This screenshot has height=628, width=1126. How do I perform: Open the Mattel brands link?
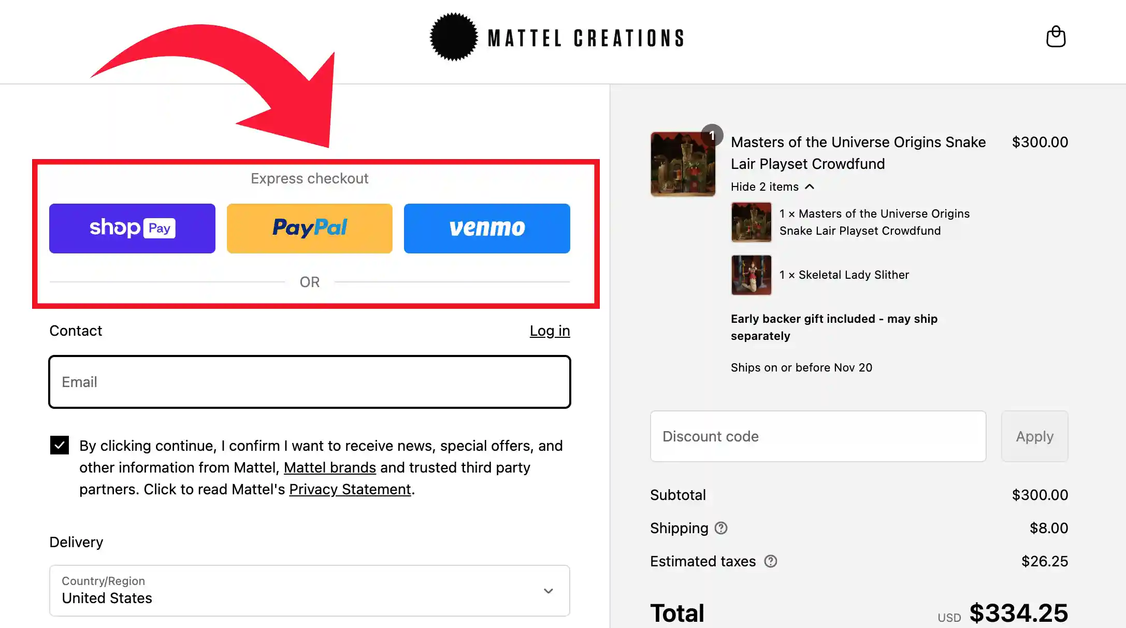click(330, 467)
